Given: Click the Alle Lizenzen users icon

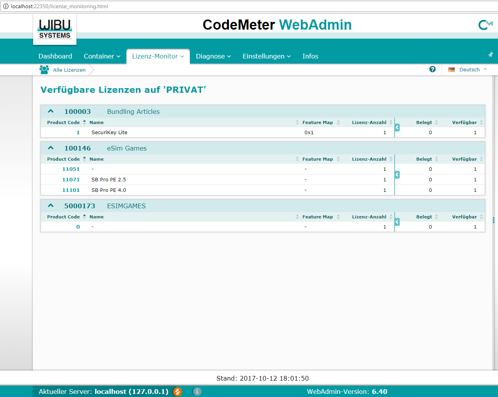Looking at the screenshot, I should pos(44,70).
